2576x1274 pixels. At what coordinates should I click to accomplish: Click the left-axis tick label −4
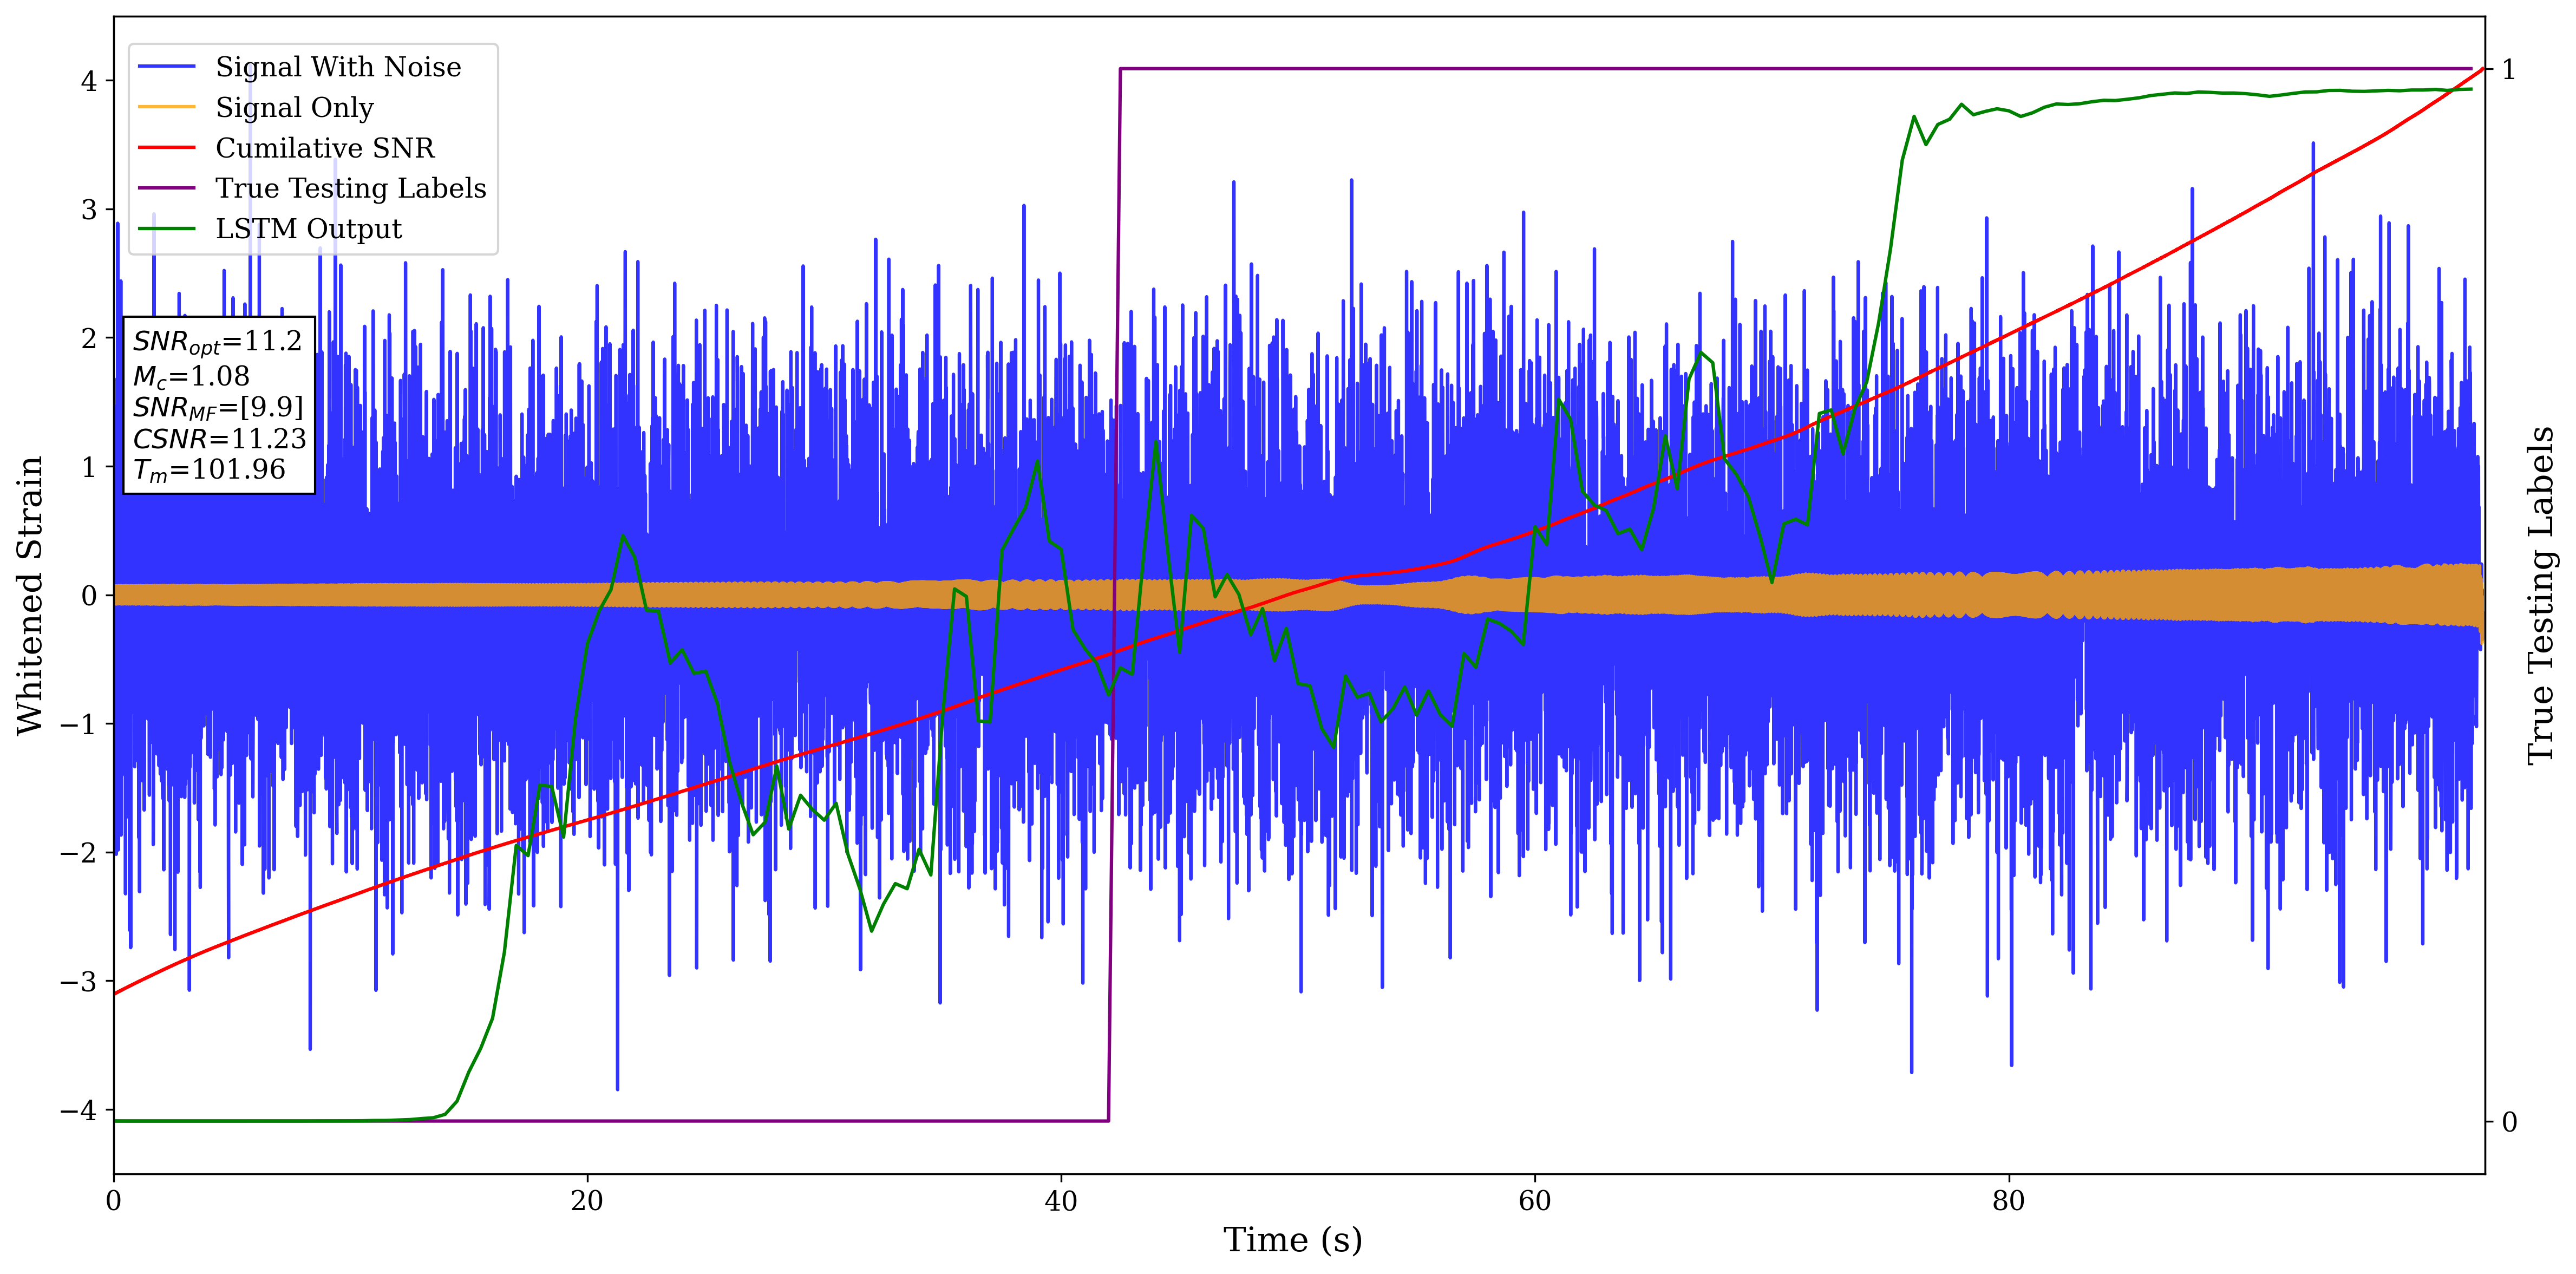pos(78,1110)
